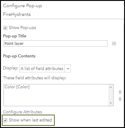Click the field attributes list scrollbar track

(111, 95)
